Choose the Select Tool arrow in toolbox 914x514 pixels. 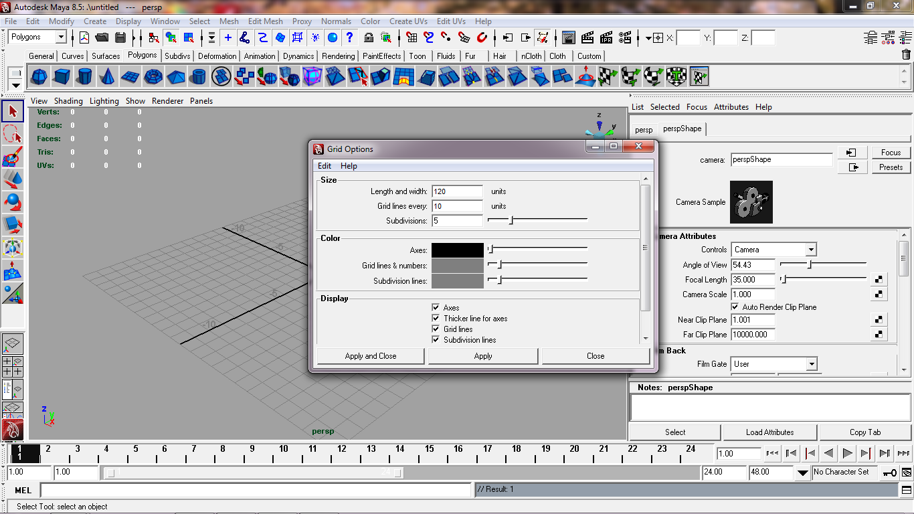pyautogui.click(x=13, y=111)
